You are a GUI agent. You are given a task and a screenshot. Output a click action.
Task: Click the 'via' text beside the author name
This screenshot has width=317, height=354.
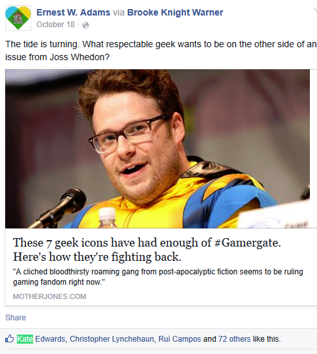119,13
